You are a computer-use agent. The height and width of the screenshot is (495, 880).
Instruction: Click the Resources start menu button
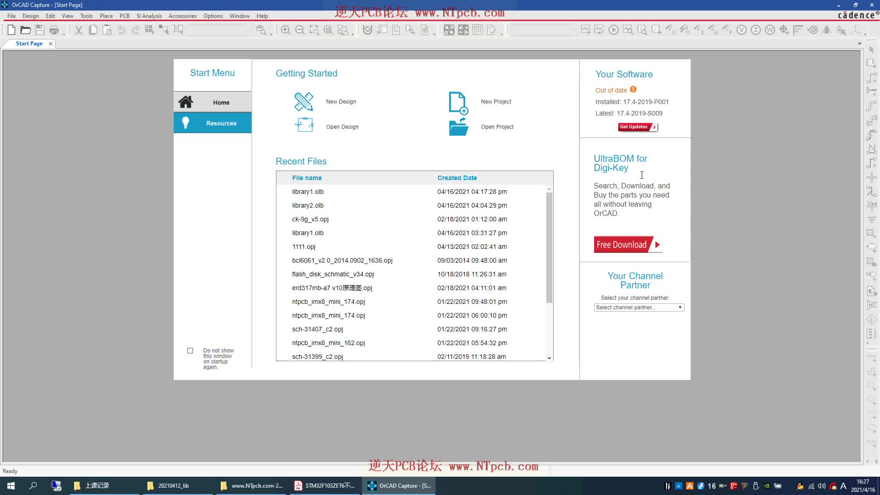coord(213,123)
